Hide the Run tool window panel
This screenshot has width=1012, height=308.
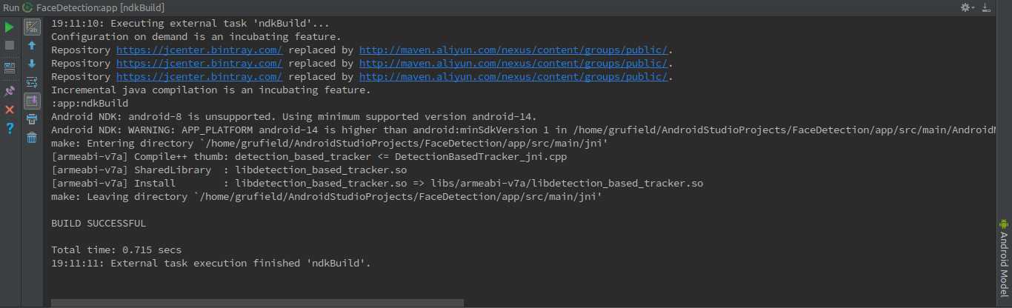pyautogui.click(x=986, y=7)
